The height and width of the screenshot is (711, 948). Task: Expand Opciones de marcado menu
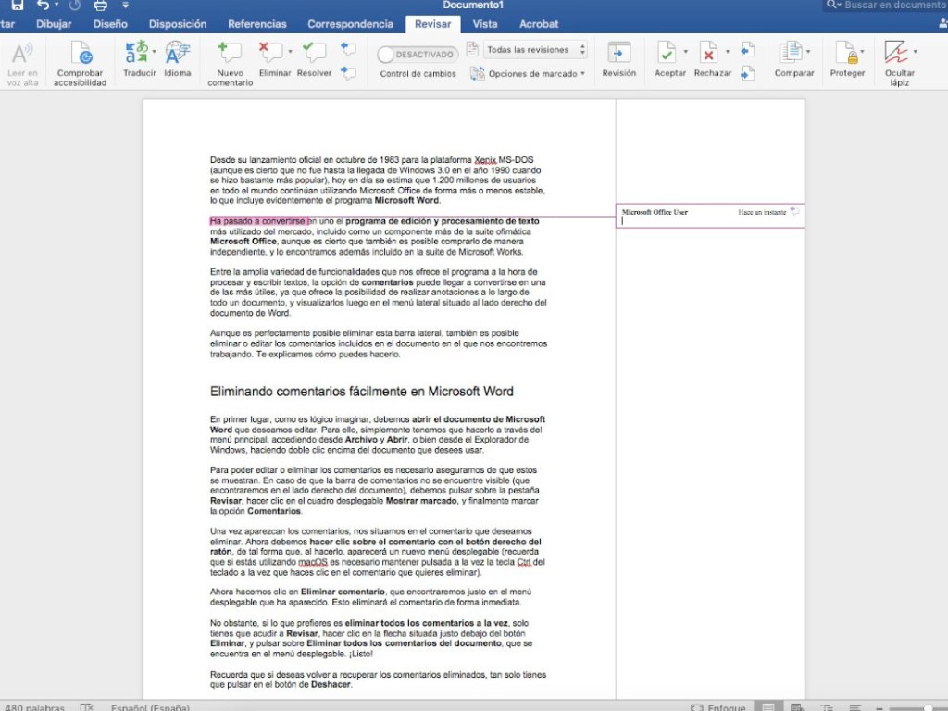pos(530,73)
